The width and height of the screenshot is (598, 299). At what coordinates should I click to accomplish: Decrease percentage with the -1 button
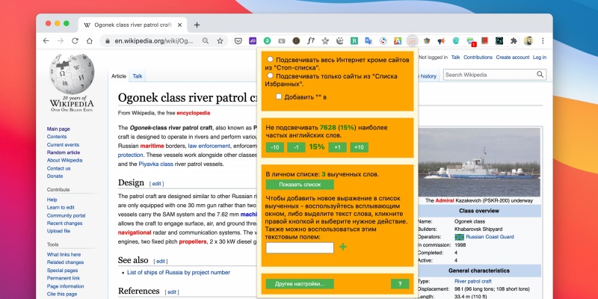coord(296,147)
